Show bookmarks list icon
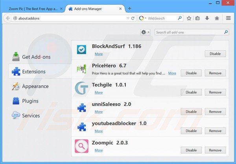 [197, 18]
